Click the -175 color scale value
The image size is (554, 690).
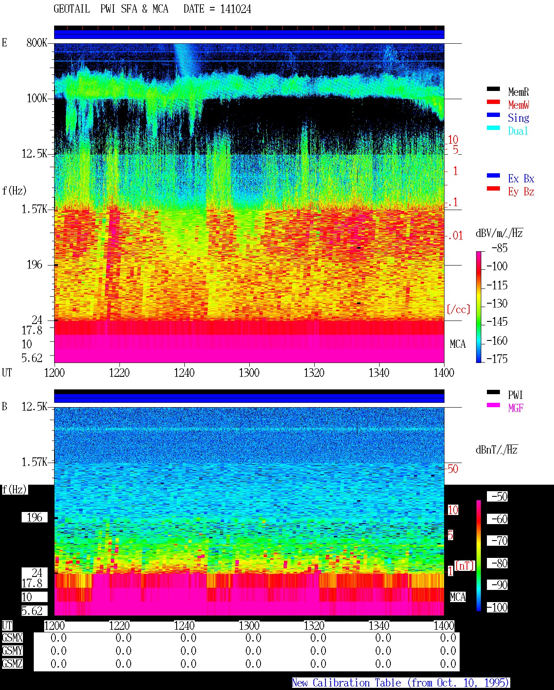[x=497, y=359]
